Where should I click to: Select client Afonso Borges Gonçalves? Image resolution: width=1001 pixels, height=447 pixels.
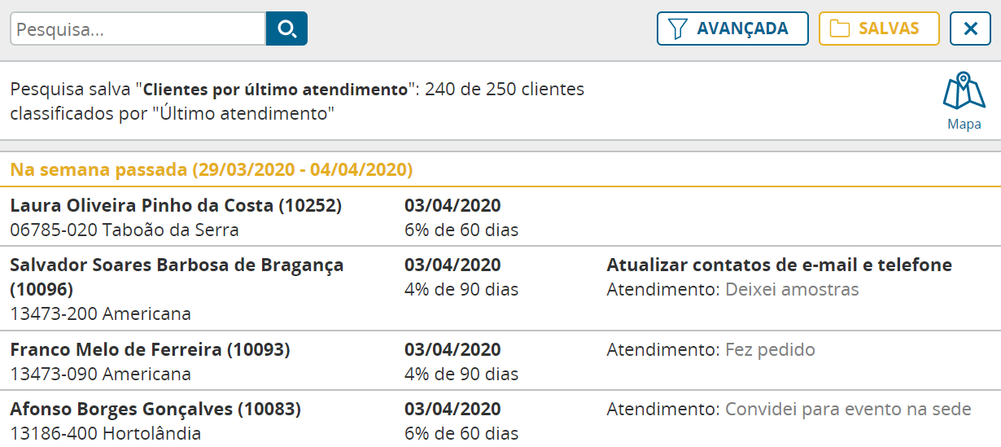pos(155,410)
